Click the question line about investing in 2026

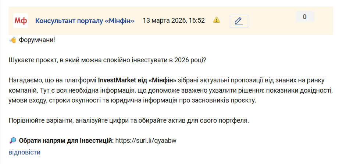tap(107, 60)
